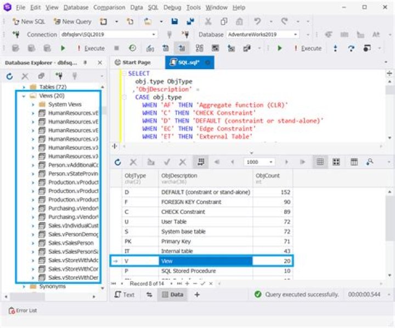
Task: Click the Database Explorer refresh icon
Action: (9, 76)
